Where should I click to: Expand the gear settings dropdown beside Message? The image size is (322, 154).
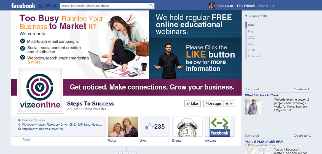tap(229, 104)
